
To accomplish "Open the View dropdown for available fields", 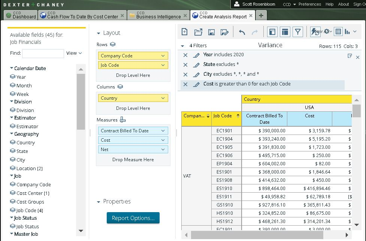I will (74, 53).
